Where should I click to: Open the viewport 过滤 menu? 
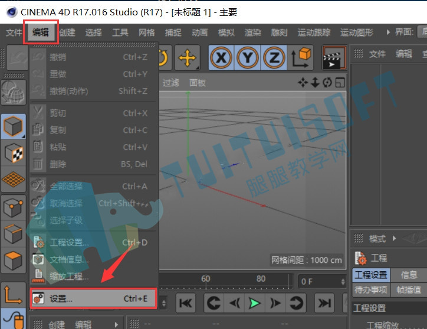(x=171, y=82)
